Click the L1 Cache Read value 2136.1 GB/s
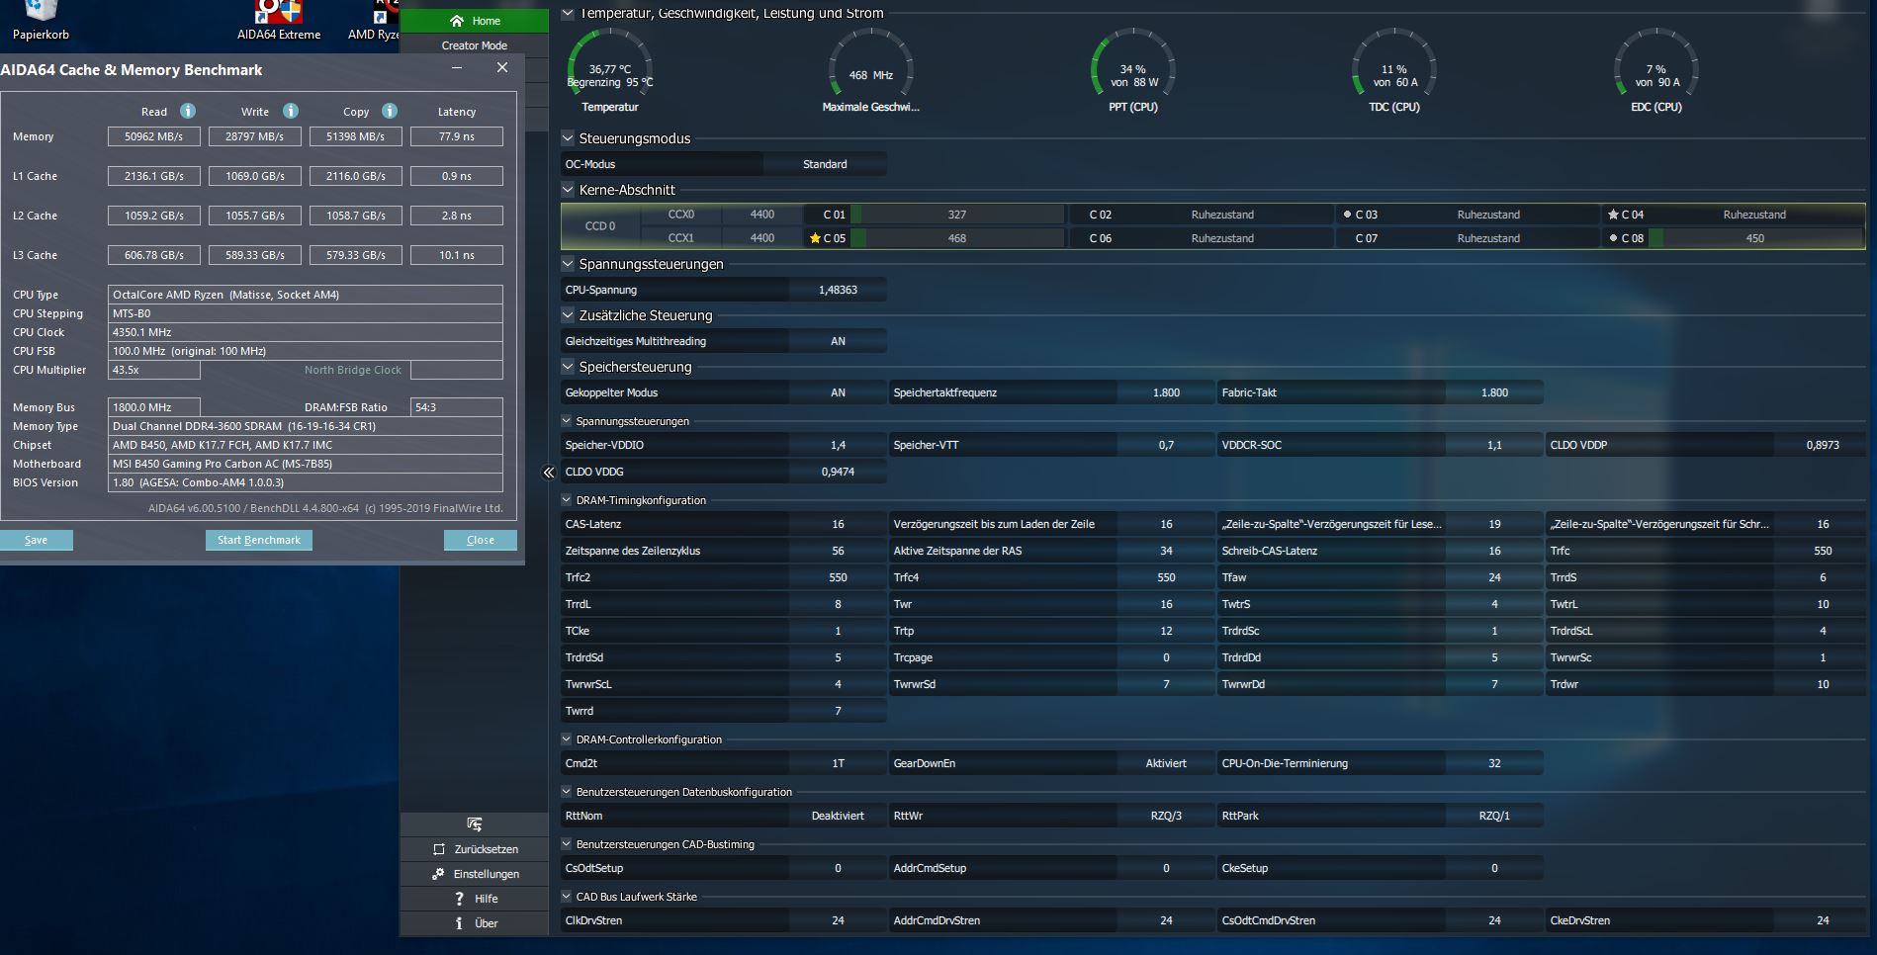 click(154, 176)
